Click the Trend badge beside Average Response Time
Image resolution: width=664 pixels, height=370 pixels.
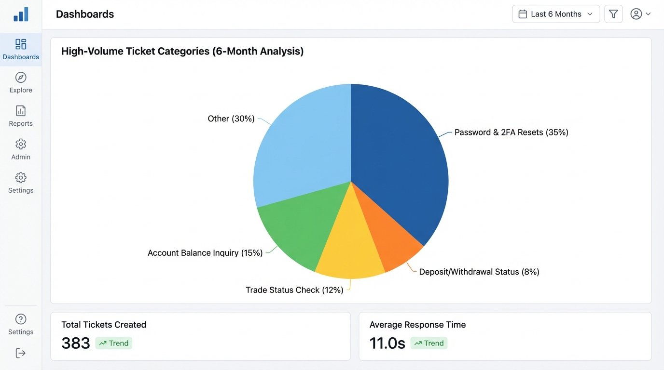click(429, 343)
